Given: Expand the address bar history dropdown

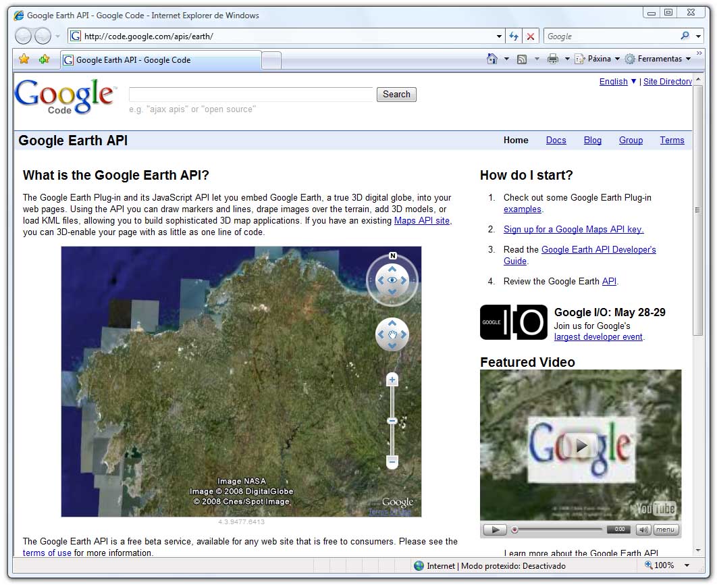Looking at the screenshot, I should point(499,36).
